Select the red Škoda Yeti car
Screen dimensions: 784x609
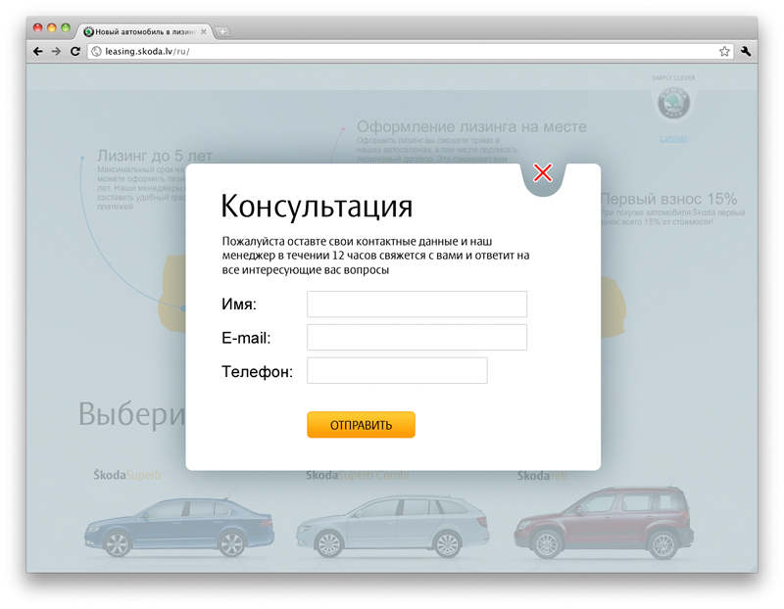click(x=604, y=524)
